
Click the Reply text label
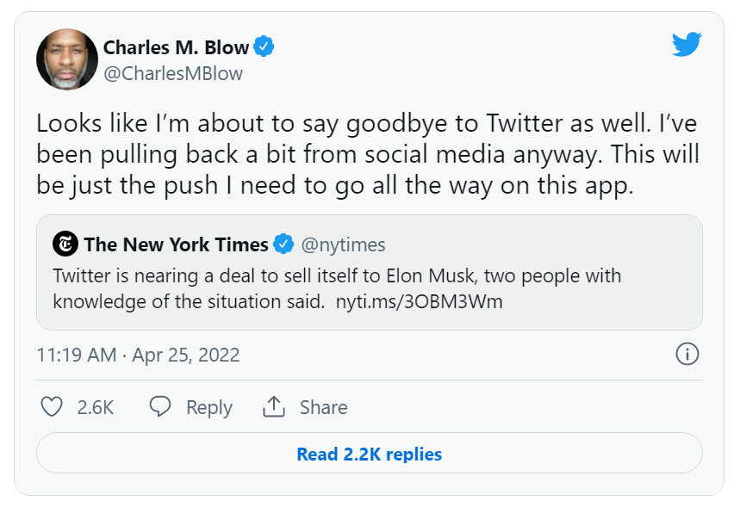209,407
